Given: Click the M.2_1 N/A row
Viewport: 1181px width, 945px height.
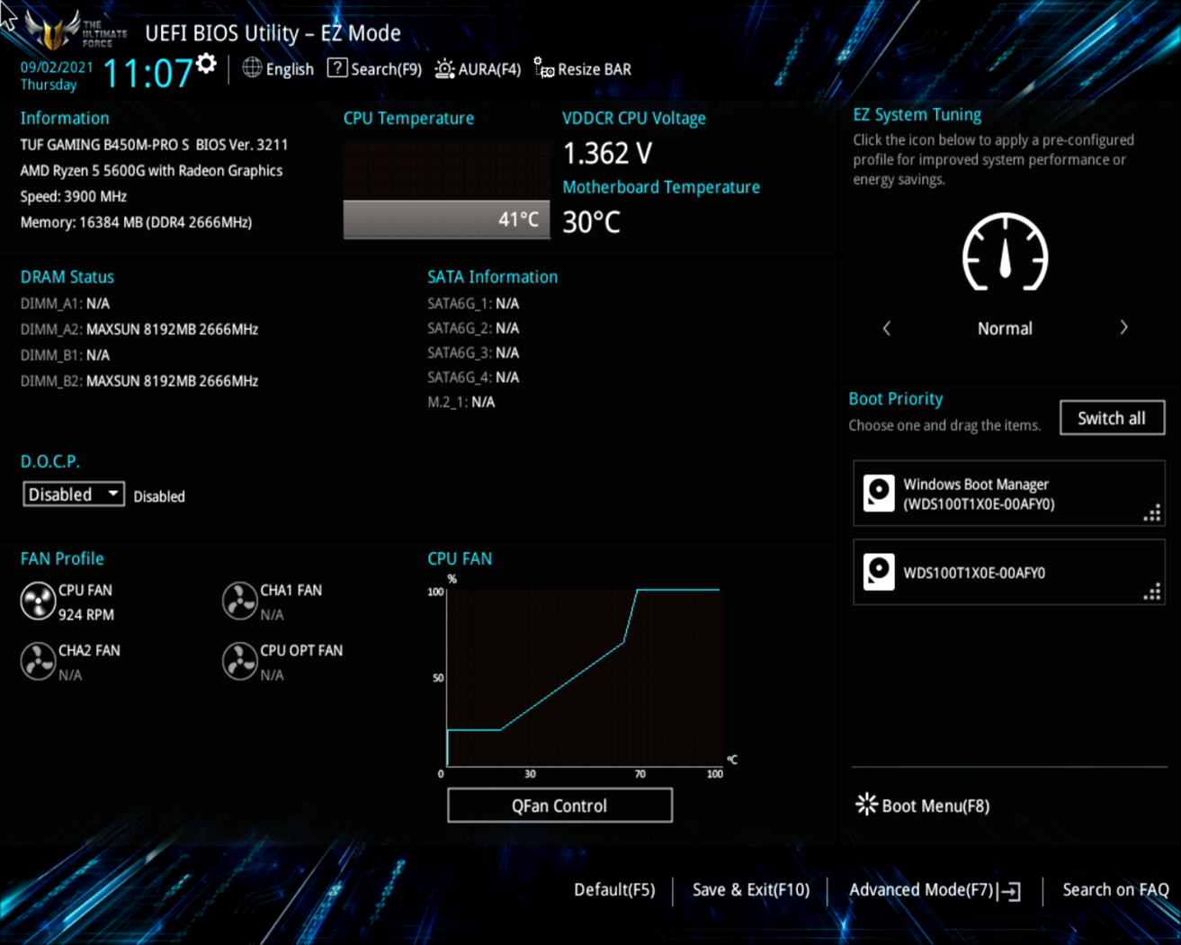Looking at the screenshot, I should click(x=461, y=402).
